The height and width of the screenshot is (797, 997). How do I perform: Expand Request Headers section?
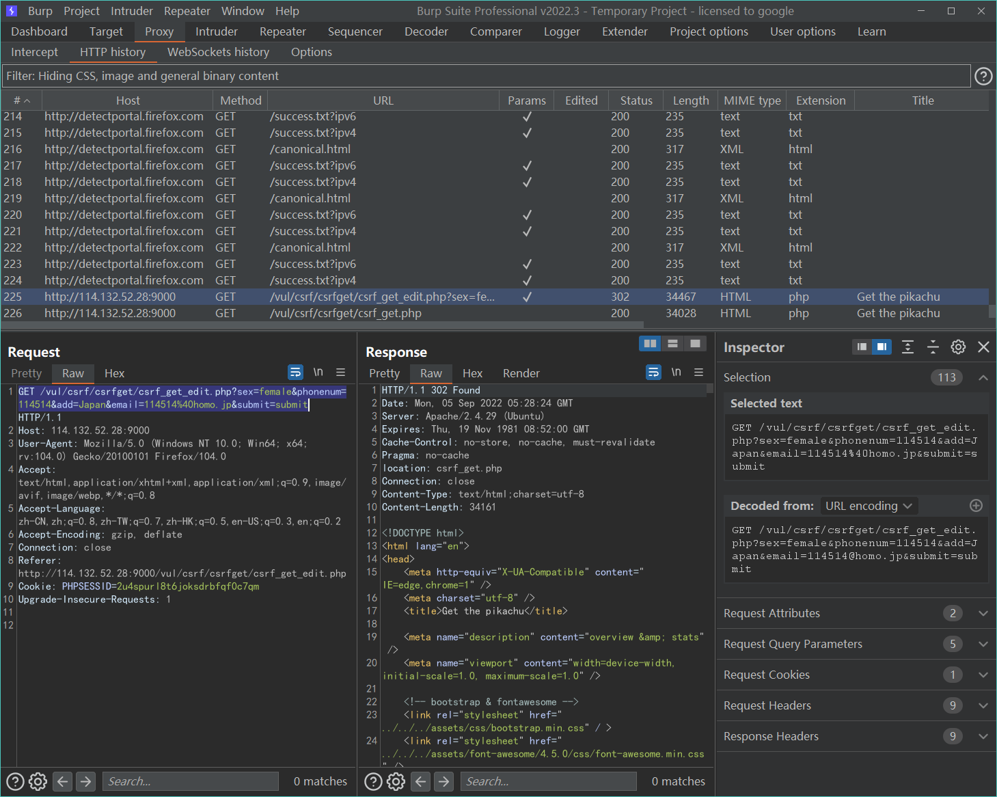[x=856, y=705]
